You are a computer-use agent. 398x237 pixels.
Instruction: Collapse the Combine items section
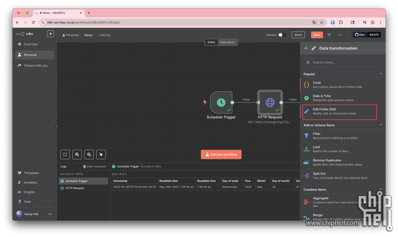coord(381,189)
